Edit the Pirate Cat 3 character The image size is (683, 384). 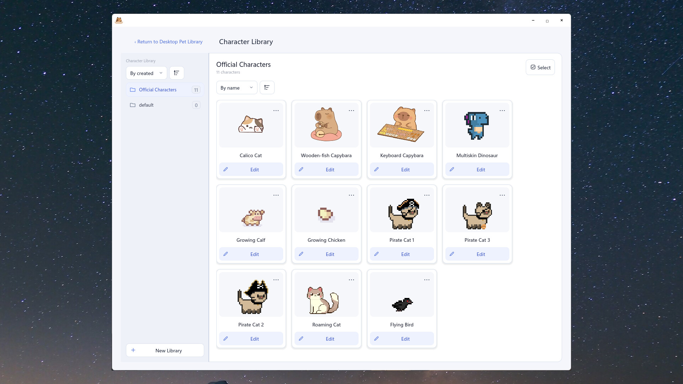click(477, 254)
